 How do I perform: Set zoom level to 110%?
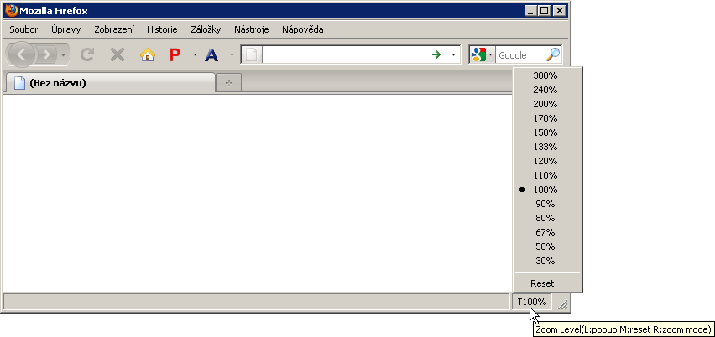[548, 175]
